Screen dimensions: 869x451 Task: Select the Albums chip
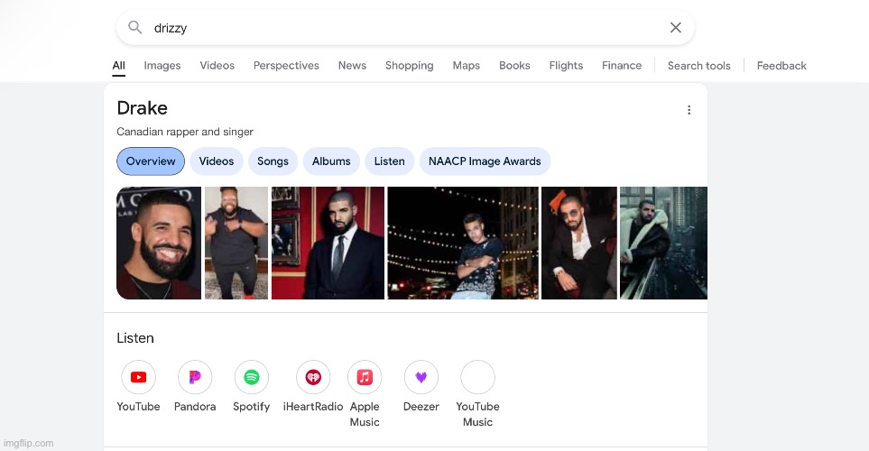click(x=331, y=161)
